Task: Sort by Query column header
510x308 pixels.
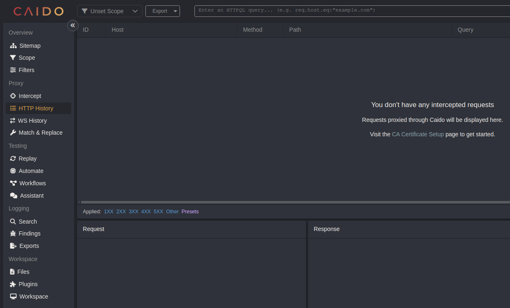Action: pyautogui.click(x=481, y=30)
